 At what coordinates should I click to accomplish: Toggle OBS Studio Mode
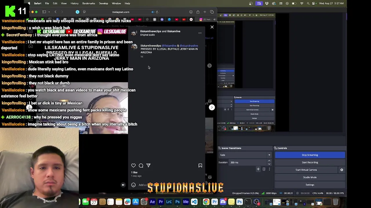tap(310, 177)
